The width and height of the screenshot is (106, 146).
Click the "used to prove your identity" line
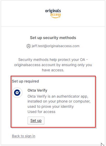point(51,106)
